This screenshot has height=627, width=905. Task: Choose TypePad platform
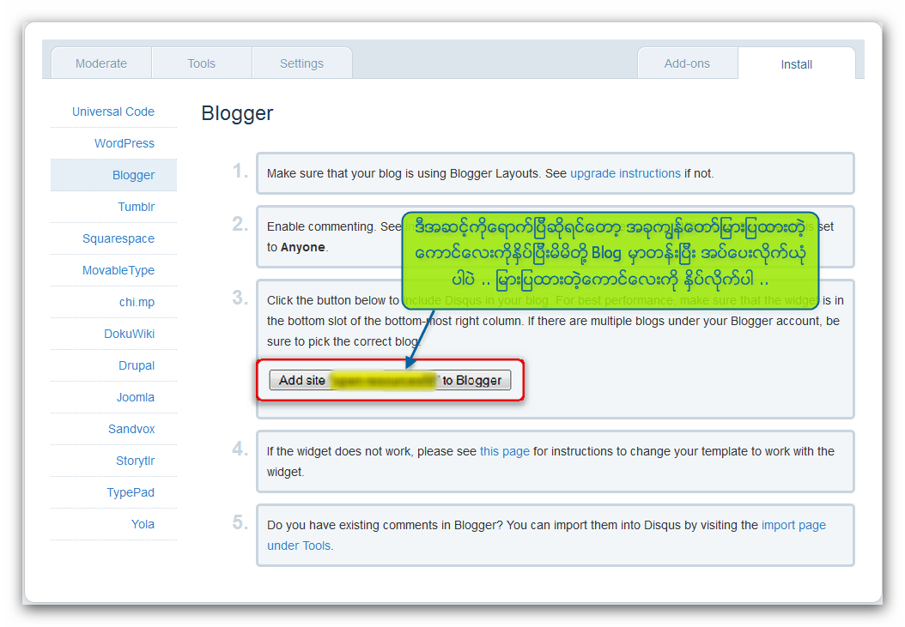coord(131,492)
